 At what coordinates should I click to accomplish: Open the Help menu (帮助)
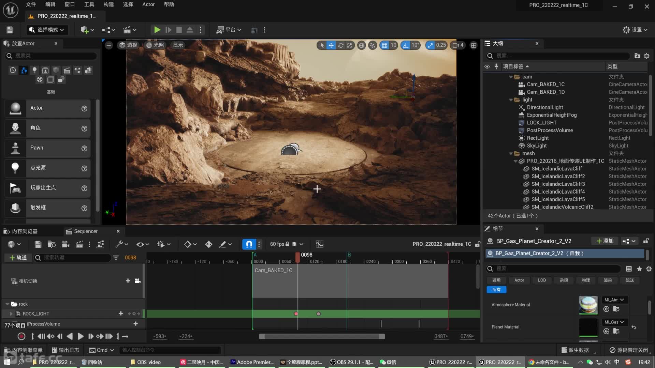(x=169, y=4)
